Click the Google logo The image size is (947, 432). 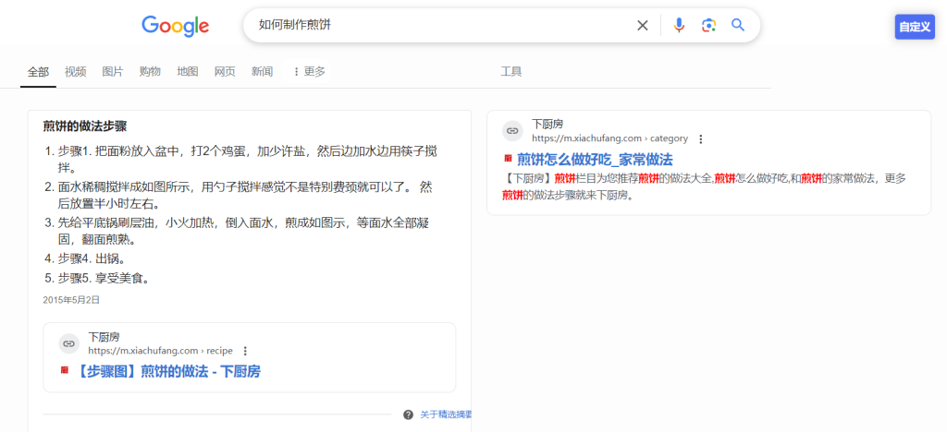pos(175,26)
